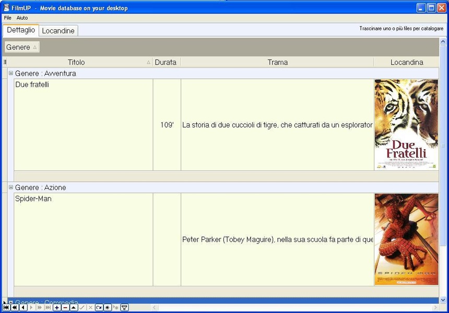
Task: Click the Genere : Azione group label
Action: tap(40, 187)
